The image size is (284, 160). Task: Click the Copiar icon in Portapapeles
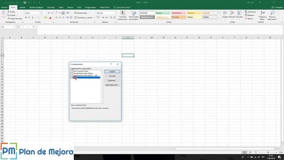coord(8,15)
